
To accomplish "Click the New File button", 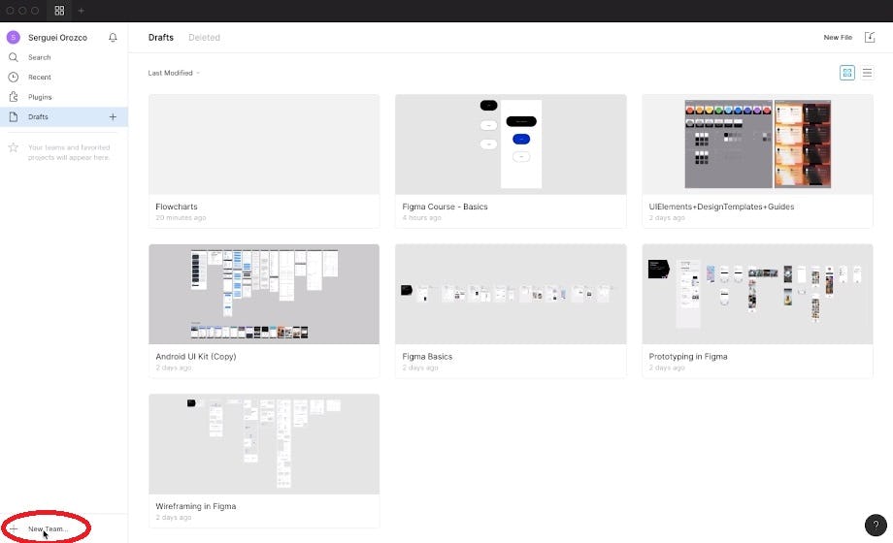I will [x=838, y=38].
